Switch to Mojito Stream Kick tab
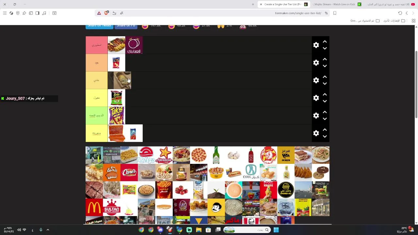The image size is (418, 235). [336, 4]
